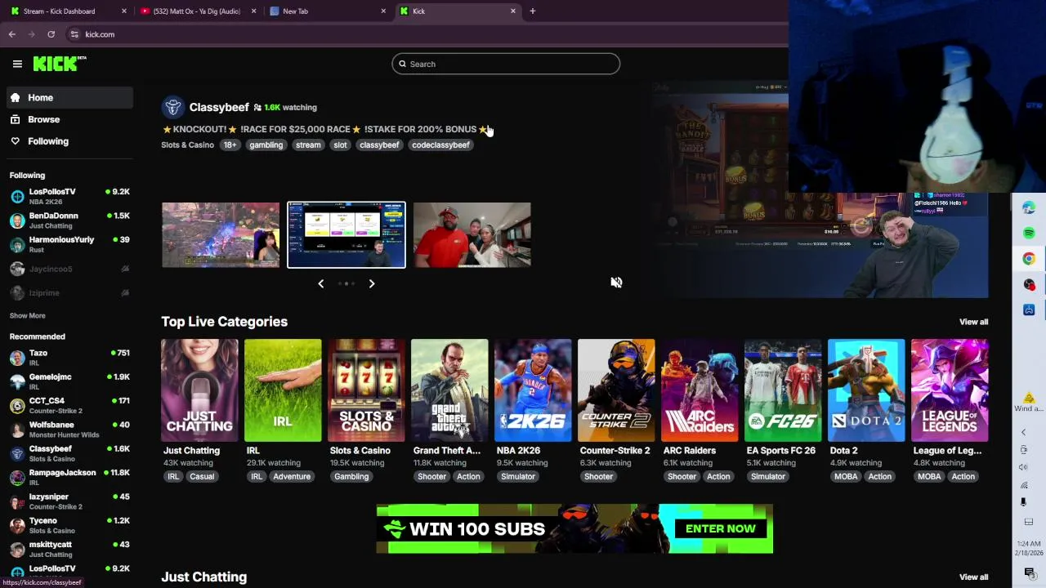Open ARC Raiders category card

tap(700, 390)
